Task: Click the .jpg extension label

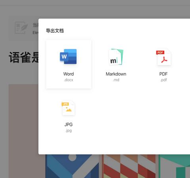Action: click(68, 131)
